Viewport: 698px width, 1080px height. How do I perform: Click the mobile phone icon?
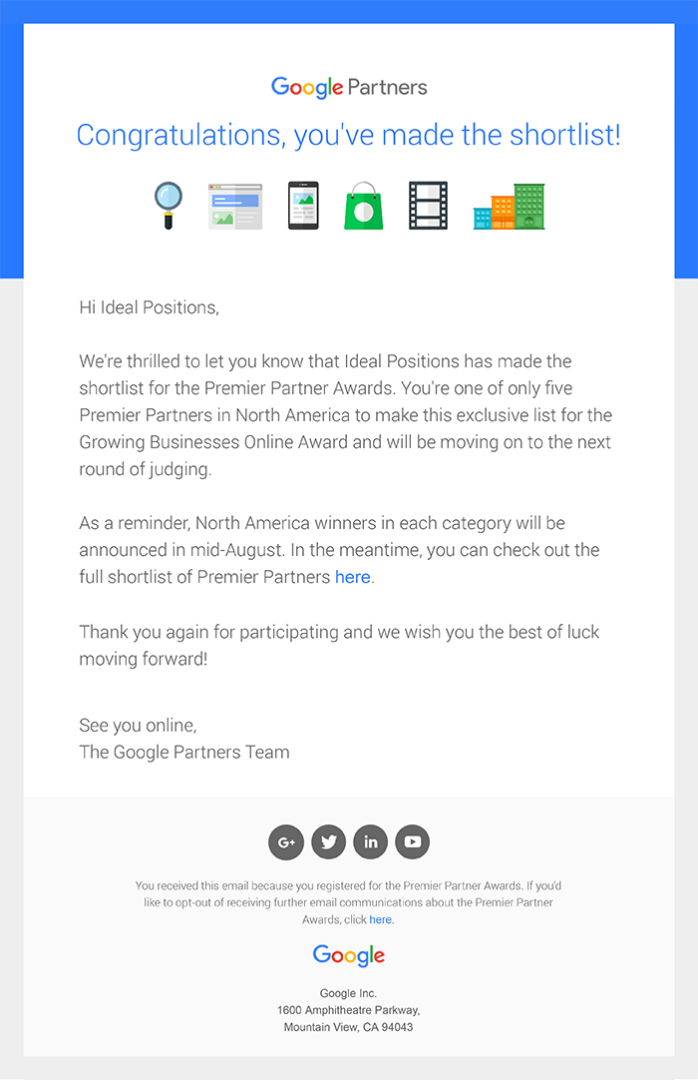tap(303, 206)
